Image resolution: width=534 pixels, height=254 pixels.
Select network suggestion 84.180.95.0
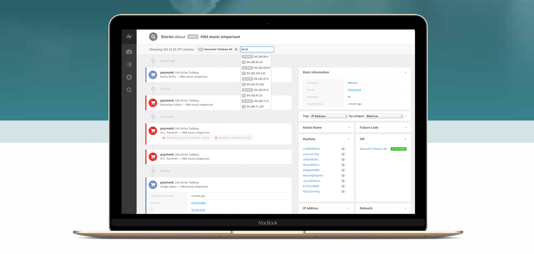pyautogui.click(x=256, y=57)
